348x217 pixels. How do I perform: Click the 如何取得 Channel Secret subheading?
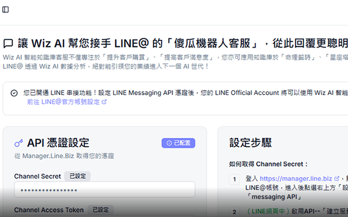pyautogui.click(x=269, y=164)
